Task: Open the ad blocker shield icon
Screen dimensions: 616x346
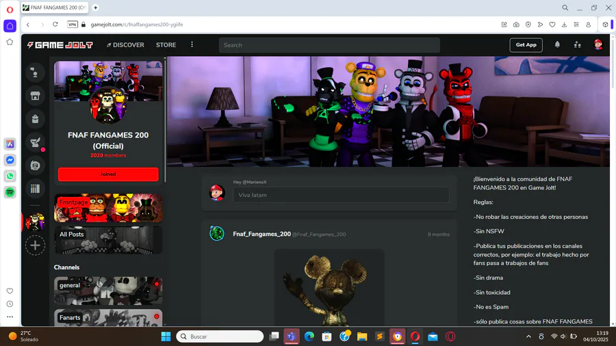Action: [528, 25]
